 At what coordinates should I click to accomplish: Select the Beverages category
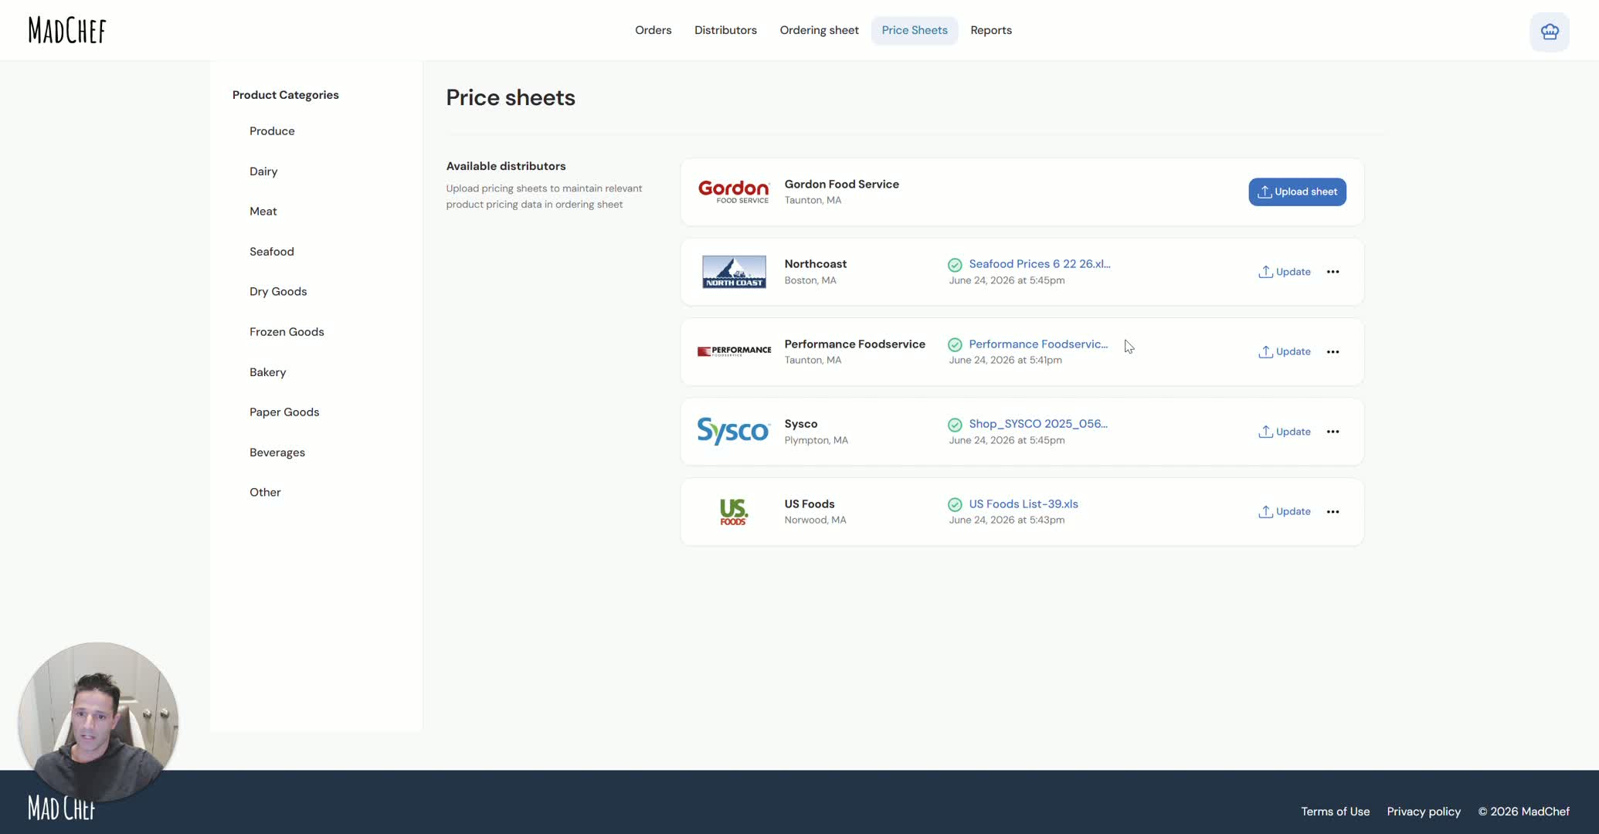[277, 453]
